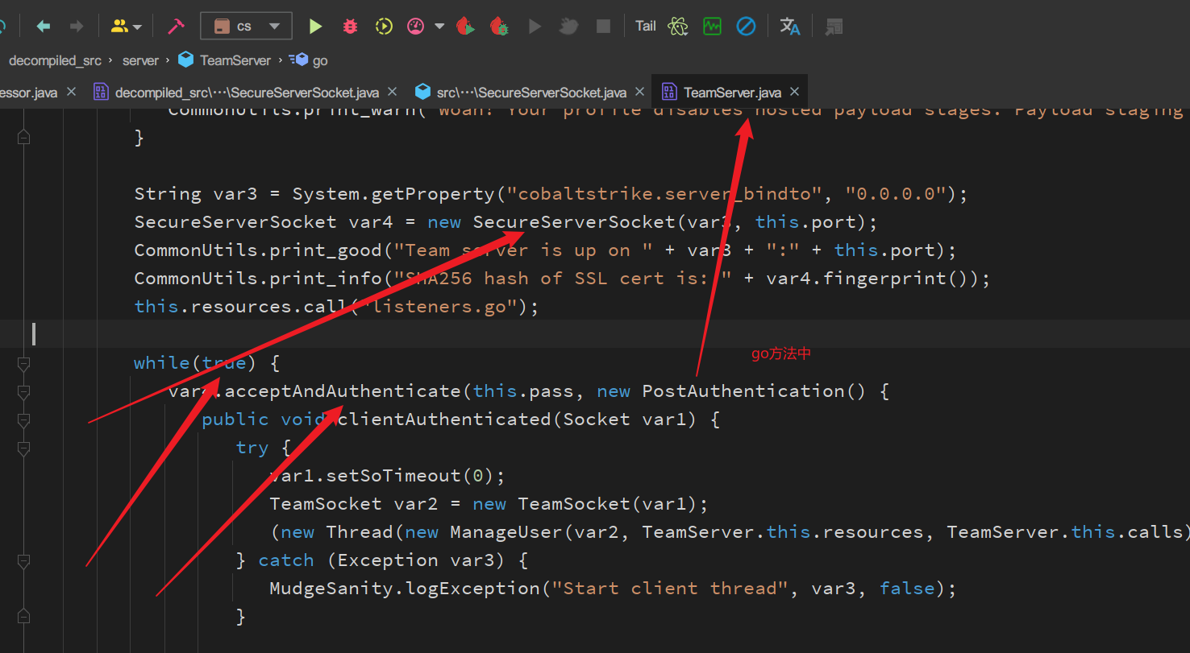
Task: Click the green activity monitor icon
Action: coord(712,27)
